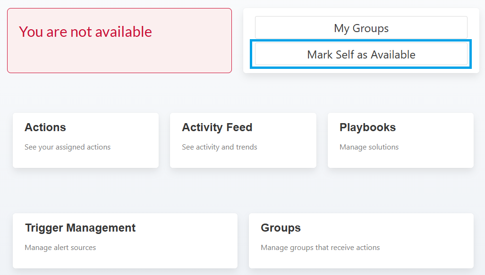Click 'See activity and trends' description
Viewport: 485px width, 275px height.
coord(220,147)
